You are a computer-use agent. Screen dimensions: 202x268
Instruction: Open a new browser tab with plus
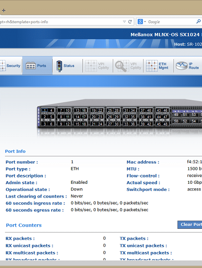pyautogui.click(x=4, y=11)
